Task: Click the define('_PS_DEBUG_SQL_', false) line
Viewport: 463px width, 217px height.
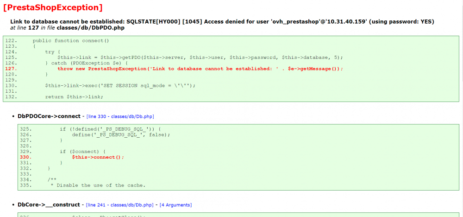Action: point(121,135)
